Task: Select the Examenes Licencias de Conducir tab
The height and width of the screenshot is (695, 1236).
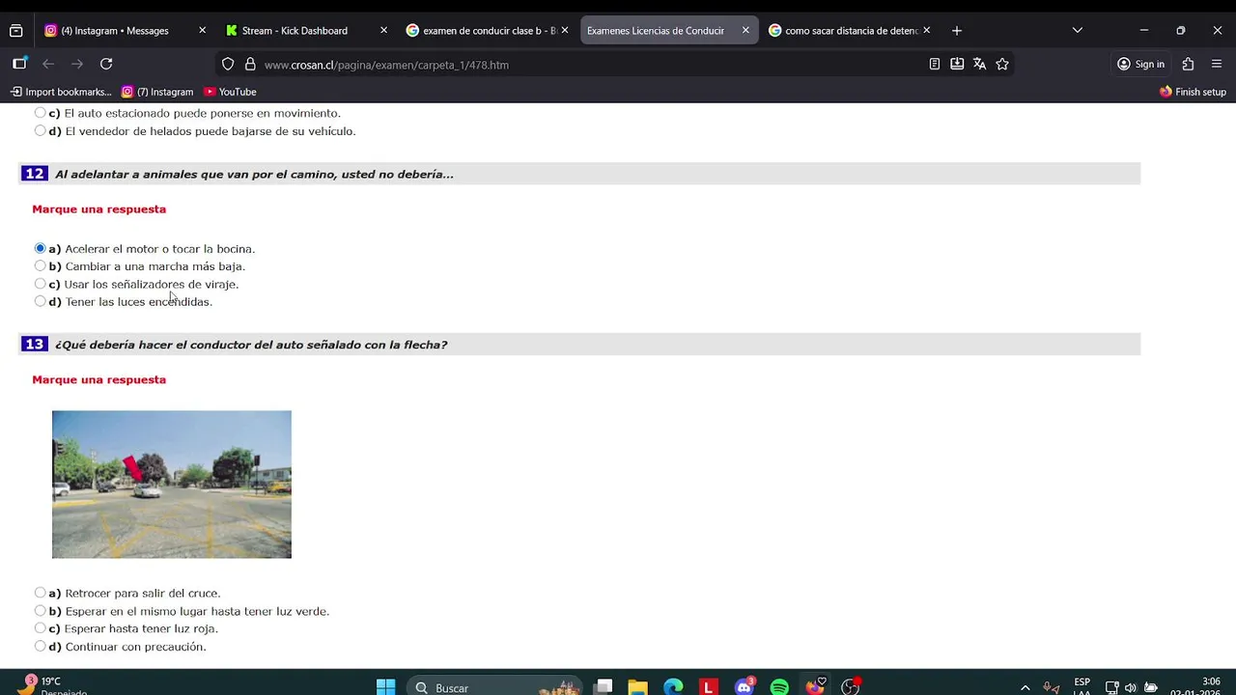Action: tap(668, 31)
